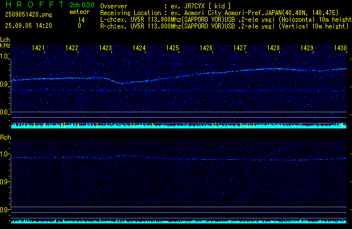Click the Rch cyan signal level bar
This screenshot has width=352, height=229.
[179, 221]
